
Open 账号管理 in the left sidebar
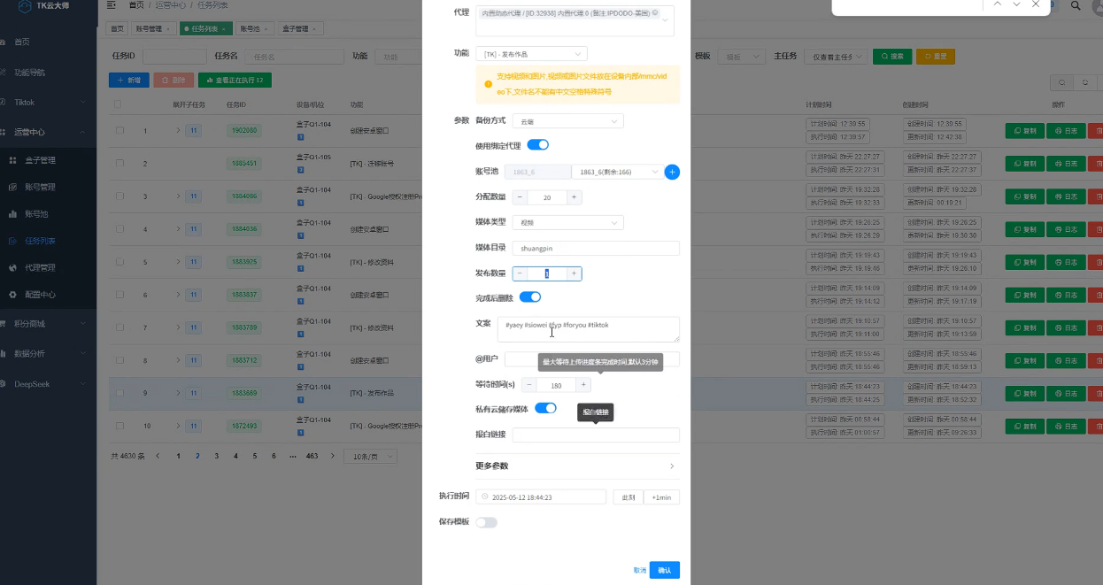pos(40,187)
